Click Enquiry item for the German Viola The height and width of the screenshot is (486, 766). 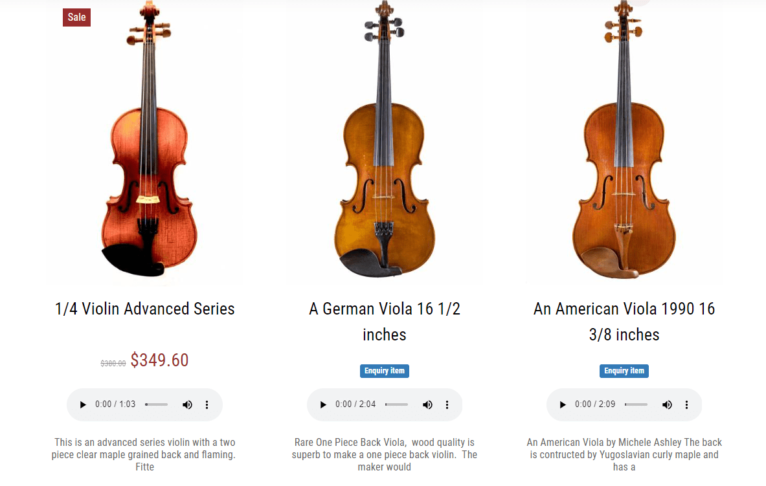click(x=384, y=371)
